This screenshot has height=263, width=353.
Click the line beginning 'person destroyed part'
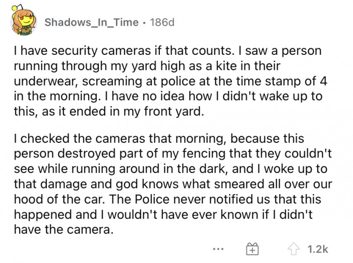[172, 153]
